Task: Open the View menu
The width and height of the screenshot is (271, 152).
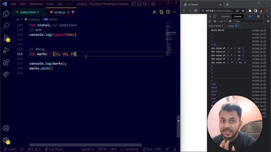Action: click(x=50, y=4)
